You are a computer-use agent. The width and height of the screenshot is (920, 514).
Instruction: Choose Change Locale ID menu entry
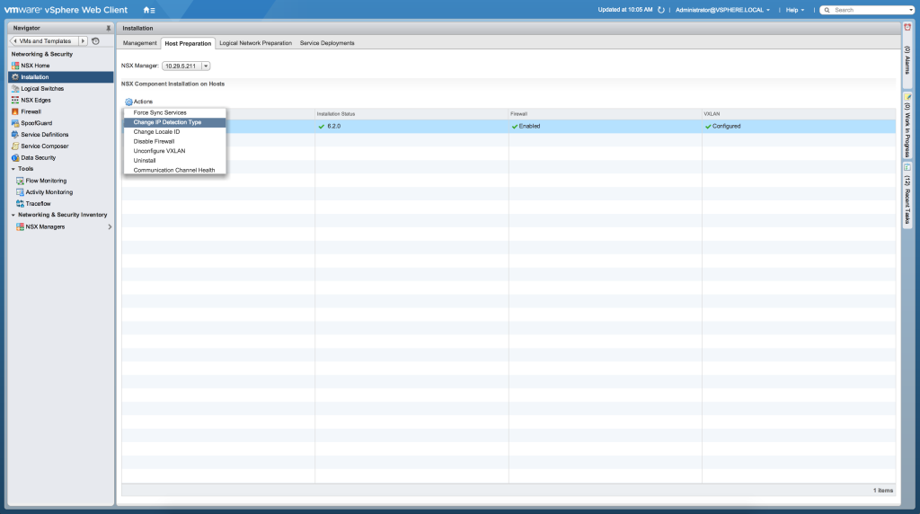coord(174,132)
